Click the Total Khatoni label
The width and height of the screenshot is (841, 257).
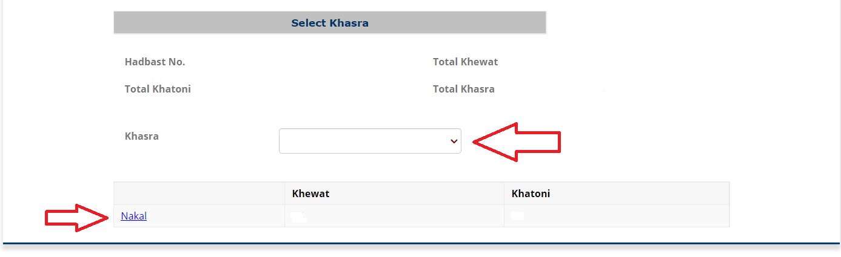pyautogui.click(x=158, y=89)
